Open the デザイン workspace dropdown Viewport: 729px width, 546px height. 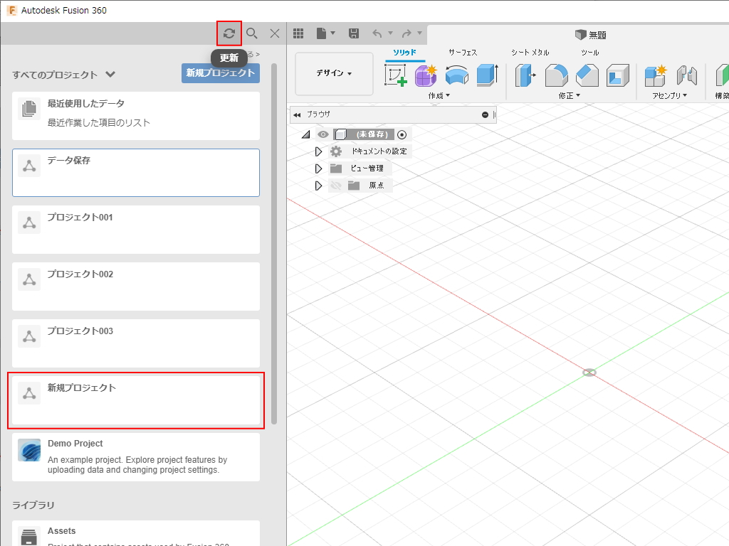click(x=334, y=73)
